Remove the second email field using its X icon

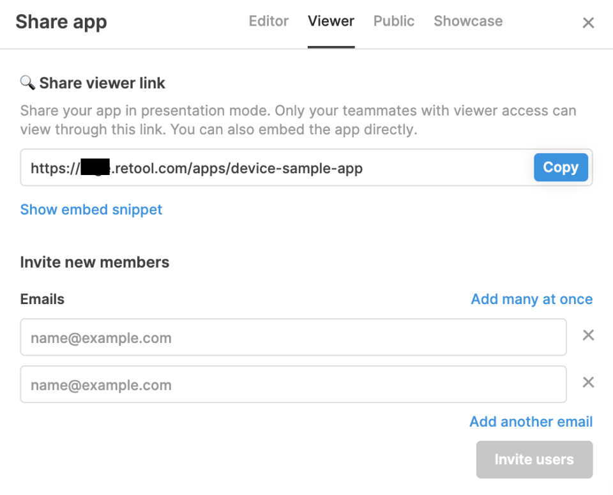[588, 382]
